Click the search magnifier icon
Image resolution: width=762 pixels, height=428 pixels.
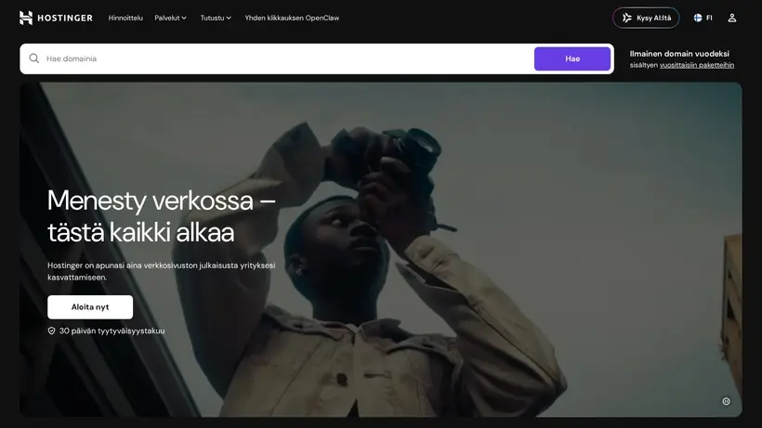[34, 58]
